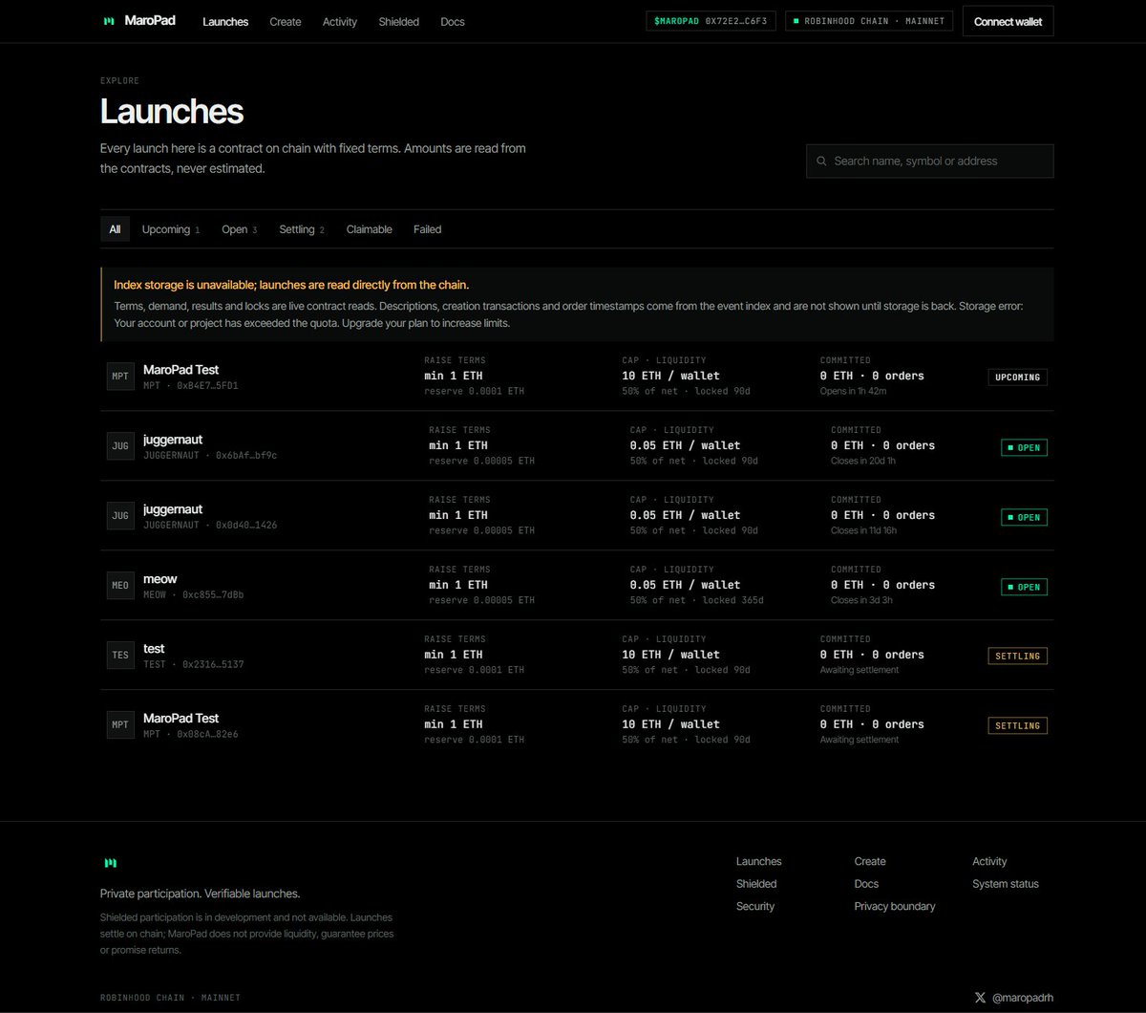Image resolution: width=1146 pixels, height=1013 pixels.
Task: Click the @maropadrh handle text
Action: [1023, 998]
